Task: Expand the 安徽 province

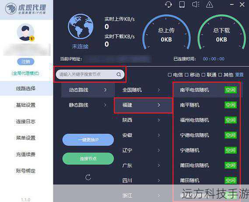Action: click(x=143, y=135)
